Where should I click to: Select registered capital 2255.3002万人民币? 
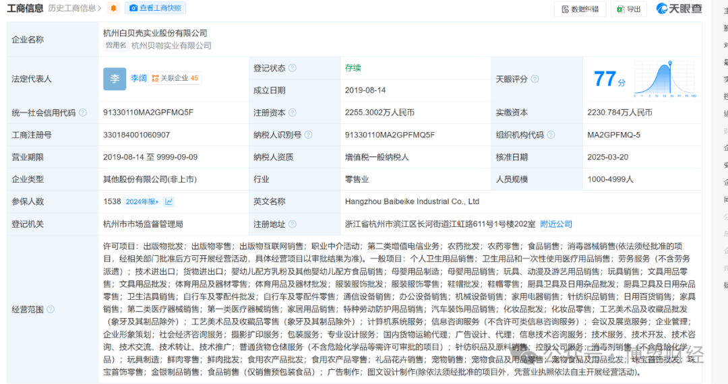(380, 113)
